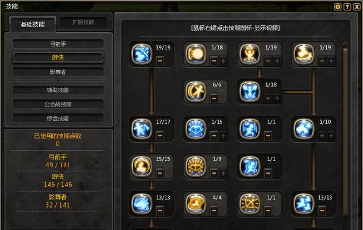Viewport: 363px width, 230px height.
Task: Select the 6/6 golden kick skill icon
Action: [196, 91]
